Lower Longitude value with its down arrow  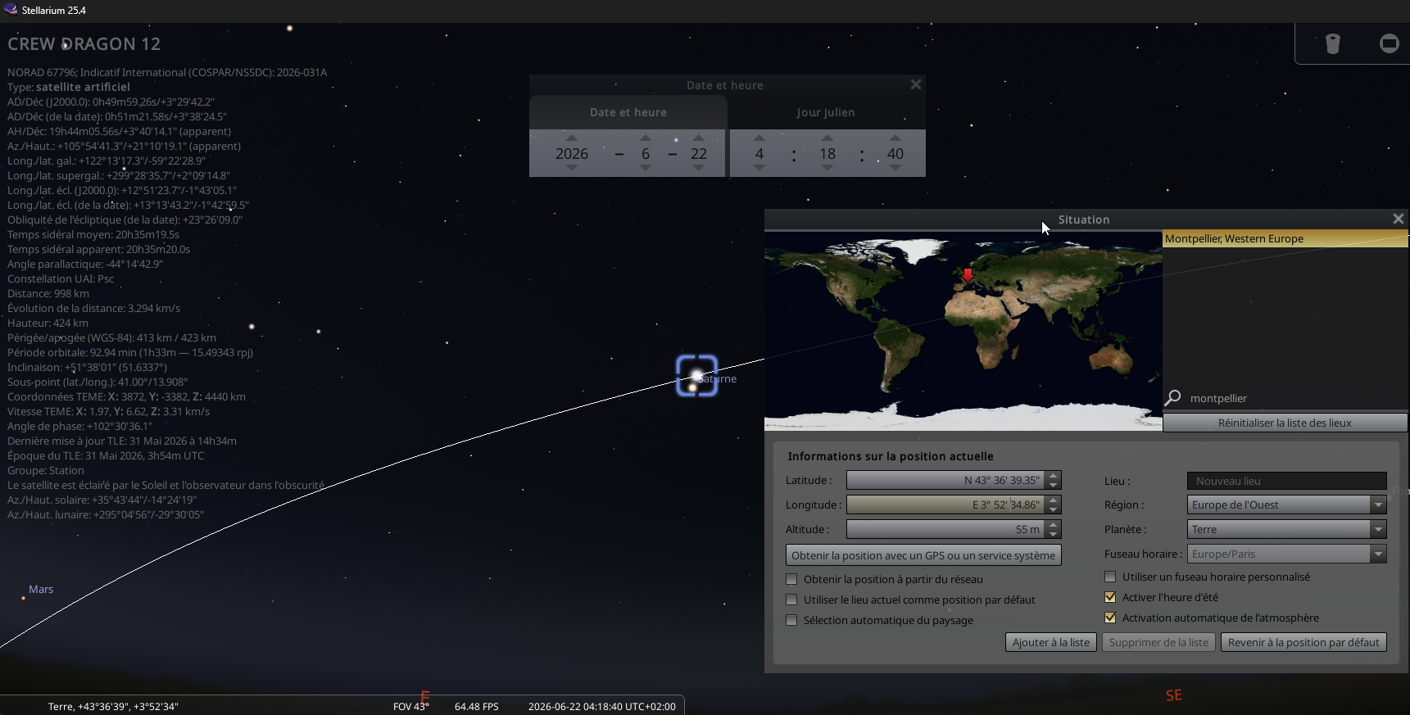tap(1054, 509)
